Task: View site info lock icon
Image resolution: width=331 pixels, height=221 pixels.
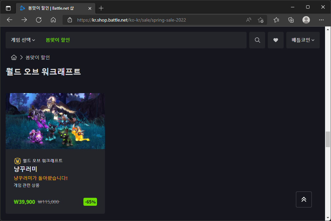Action: pos(70,20)
